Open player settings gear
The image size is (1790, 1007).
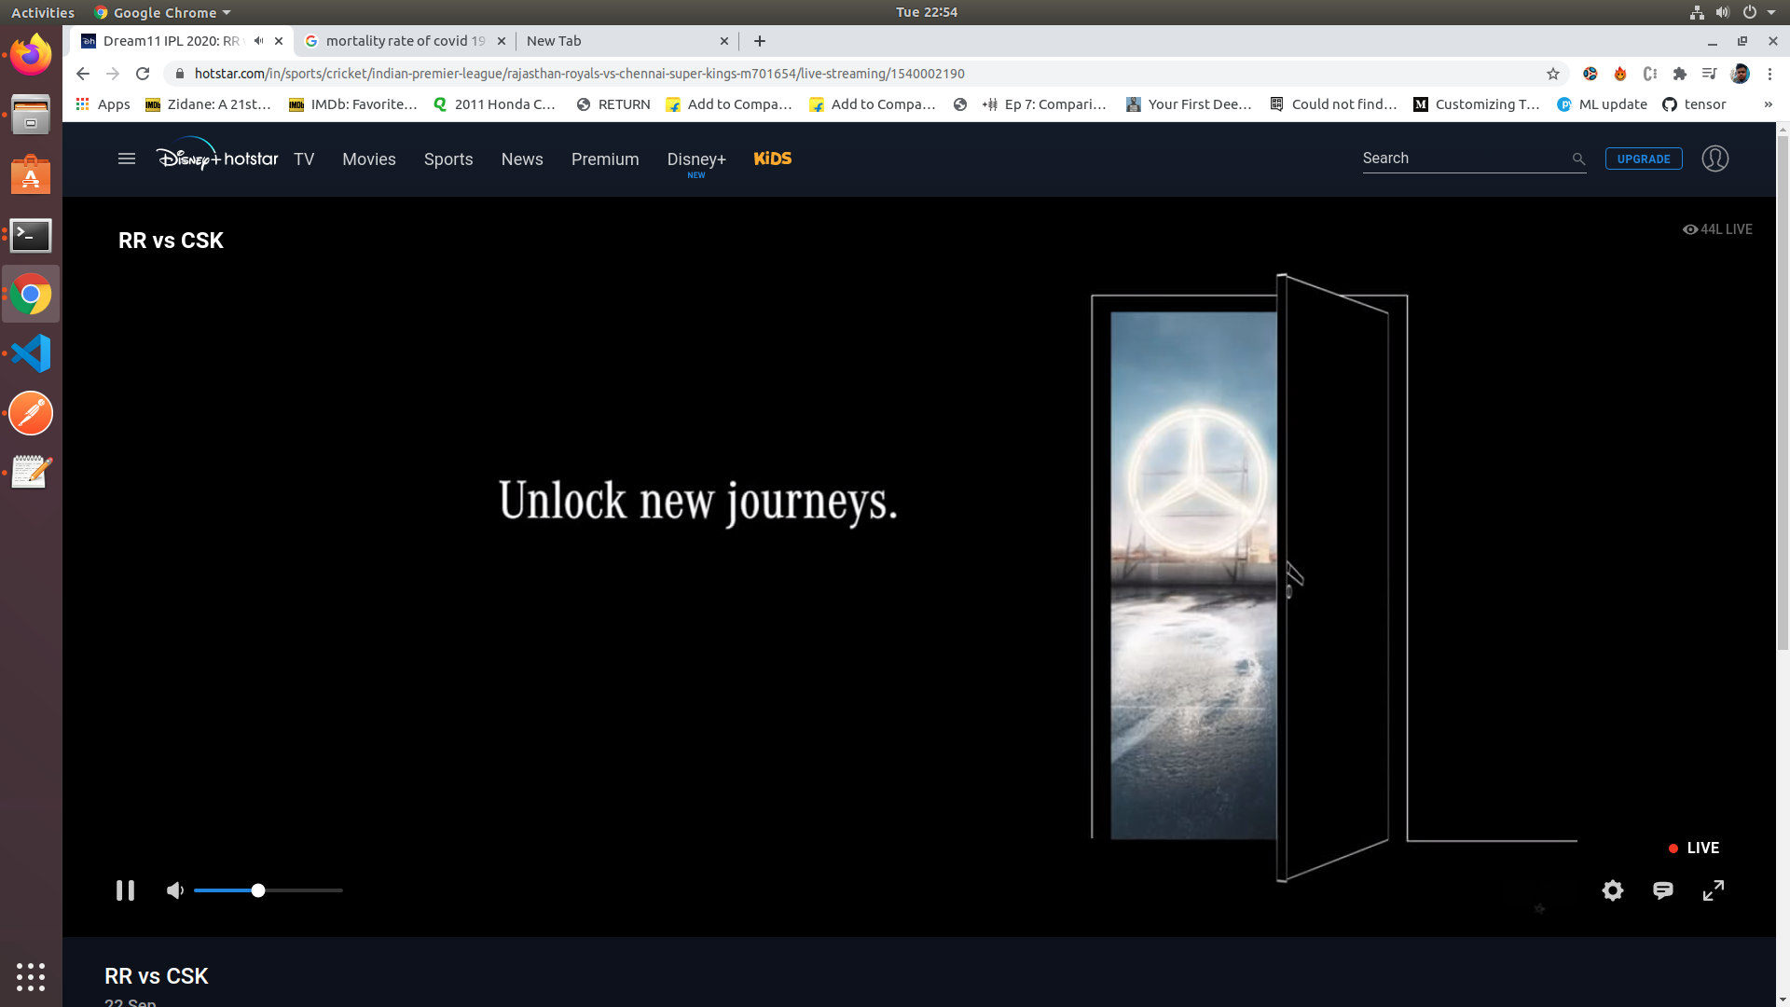click(x=1613, y=890)
